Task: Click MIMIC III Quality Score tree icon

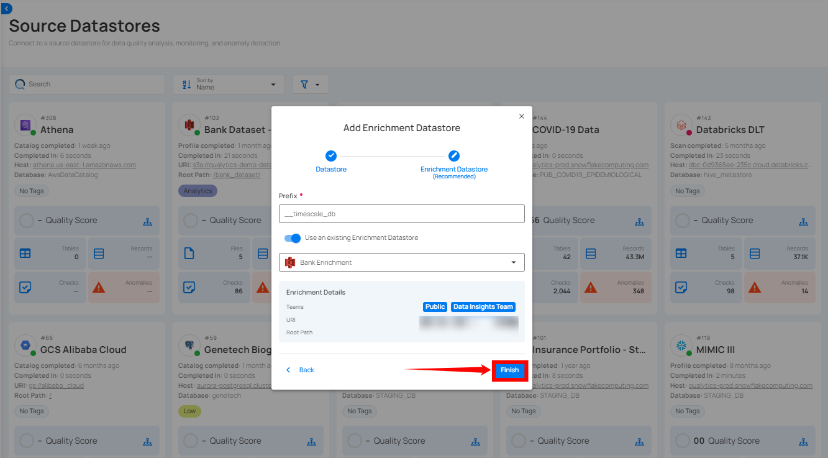Action: (803, 442)
